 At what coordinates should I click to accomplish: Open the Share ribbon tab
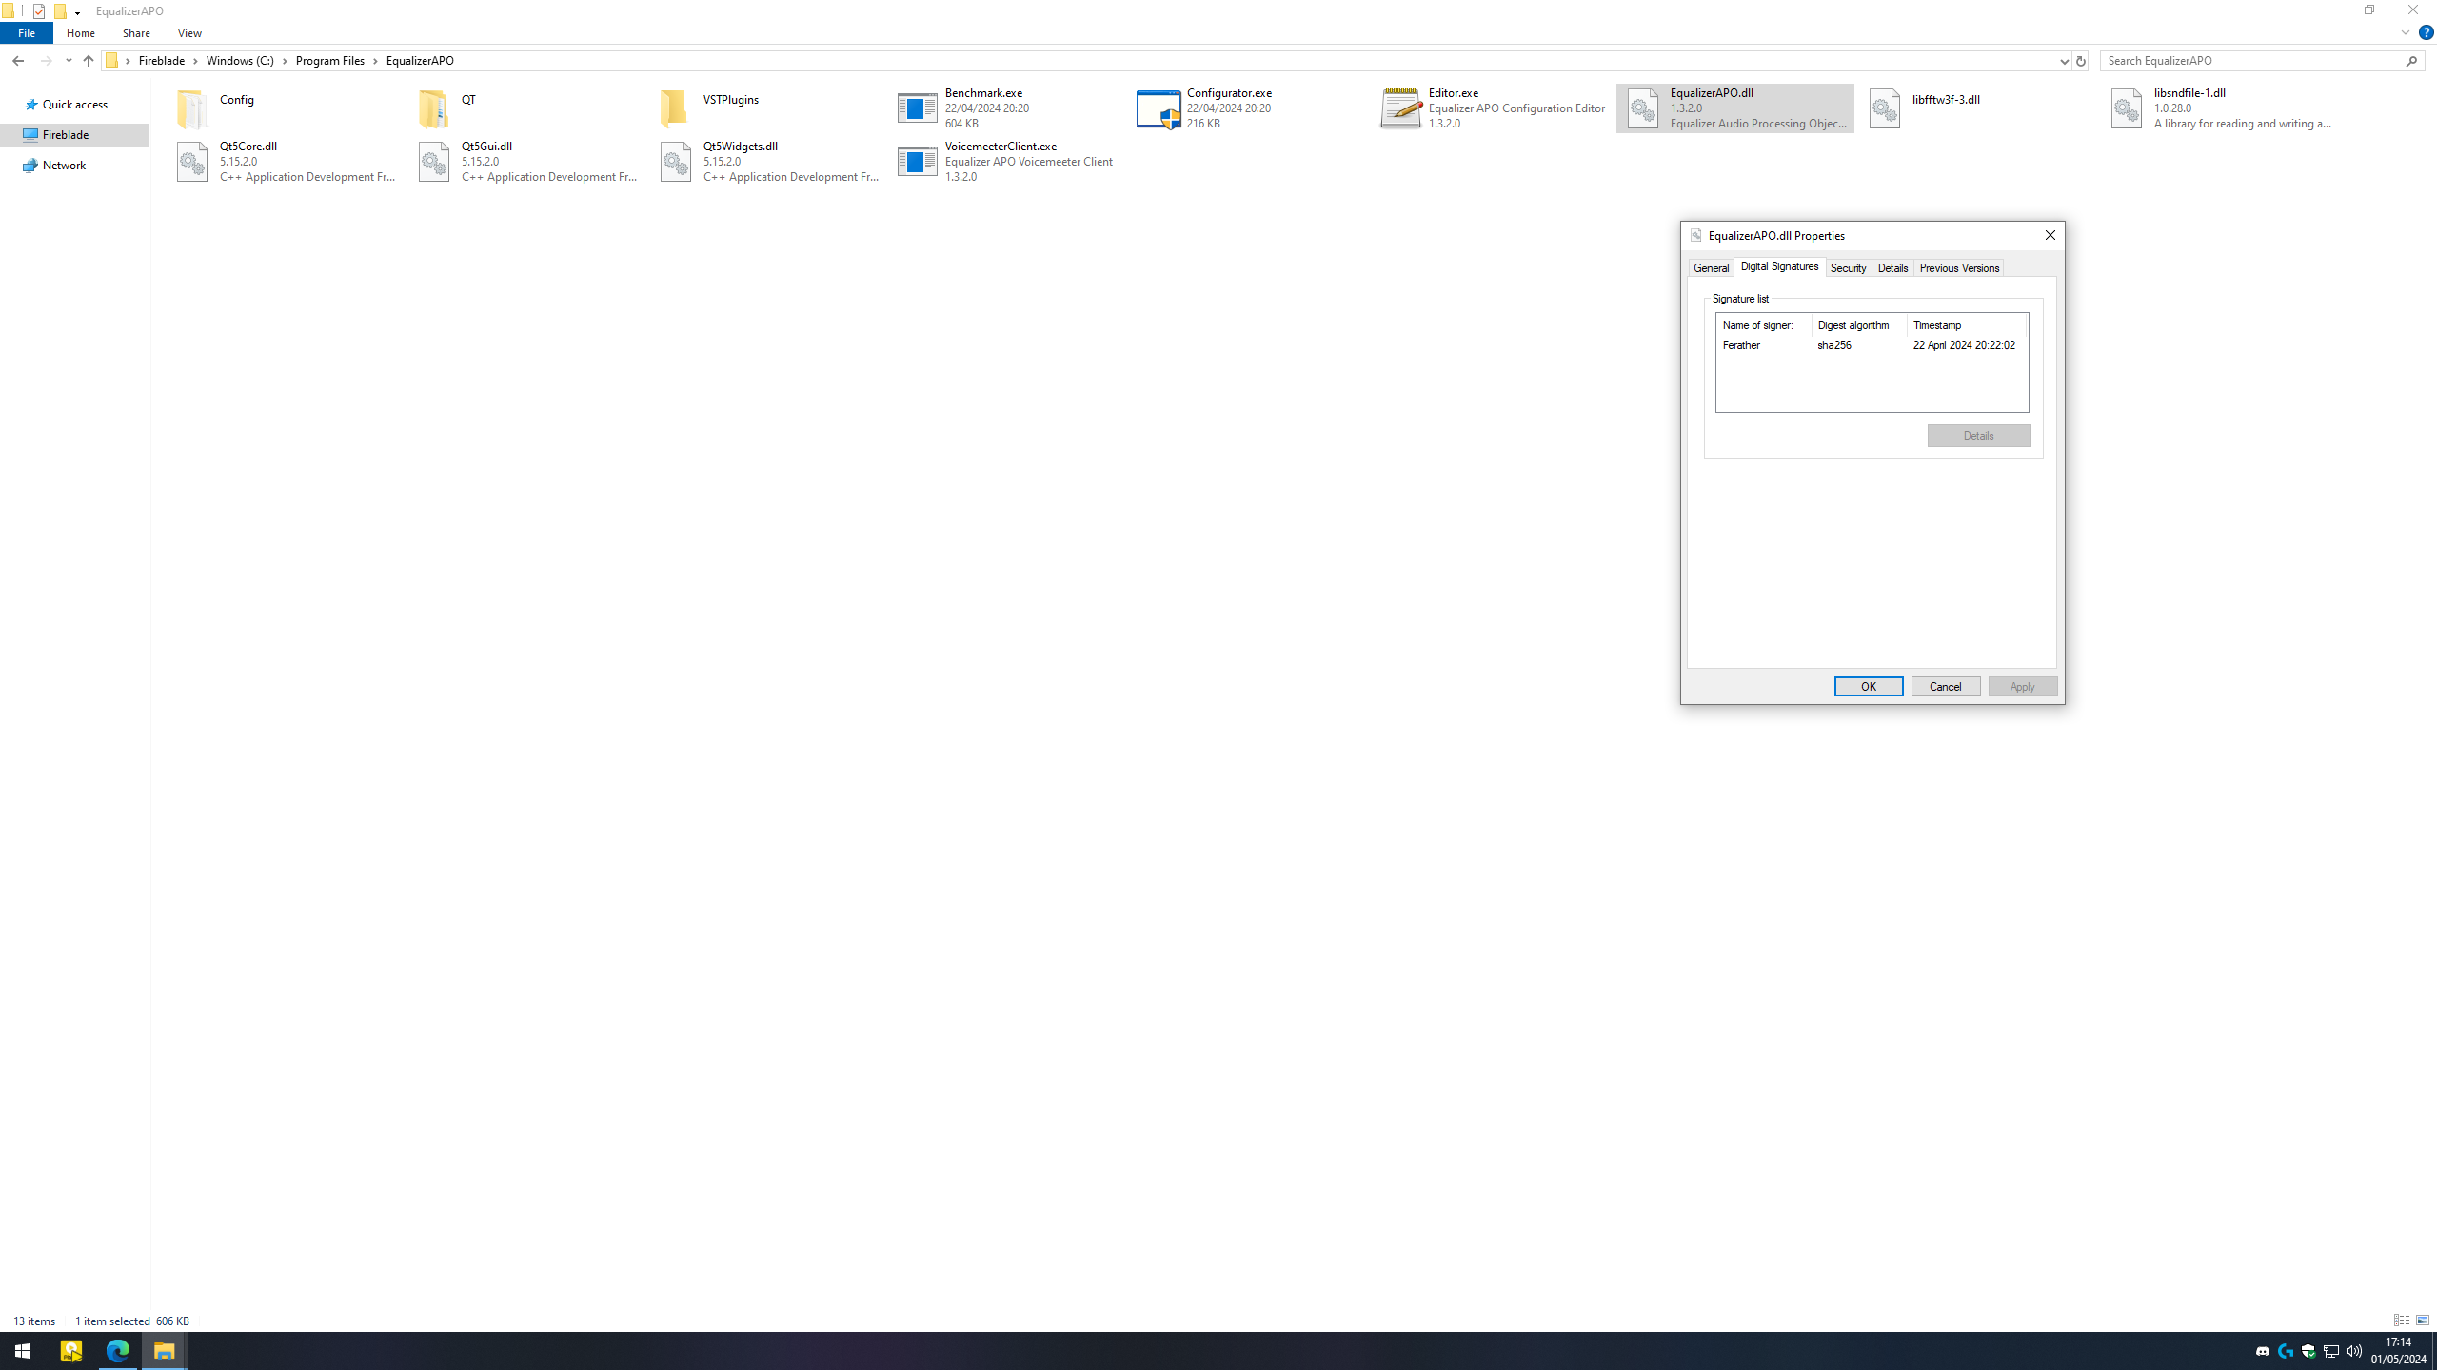(x=136, y=33)
